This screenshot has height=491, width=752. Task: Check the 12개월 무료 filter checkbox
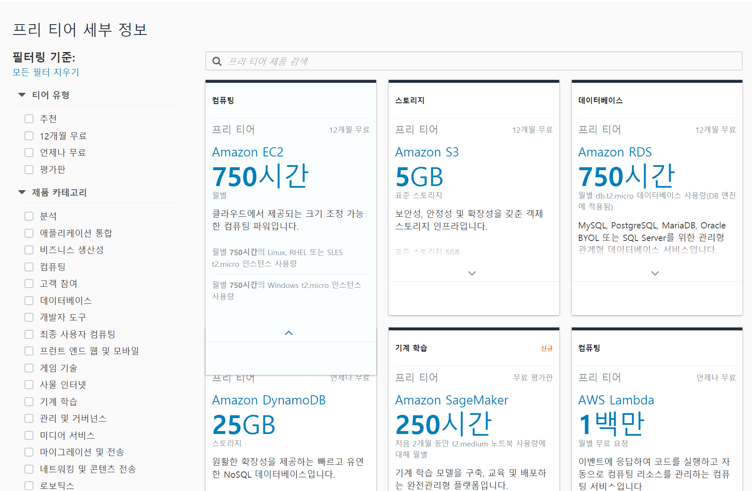[29, 136]
